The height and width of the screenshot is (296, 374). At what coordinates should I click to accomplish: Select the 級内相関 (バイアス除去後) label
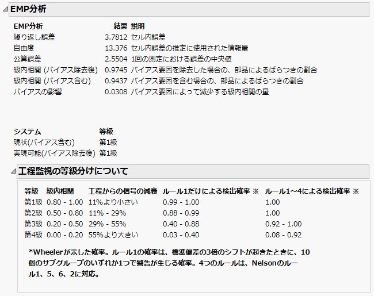click(x=56, y=70)
